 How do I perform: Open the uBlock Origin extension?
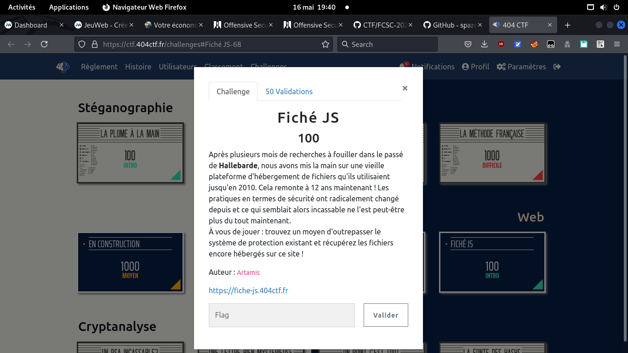(501, 44)
